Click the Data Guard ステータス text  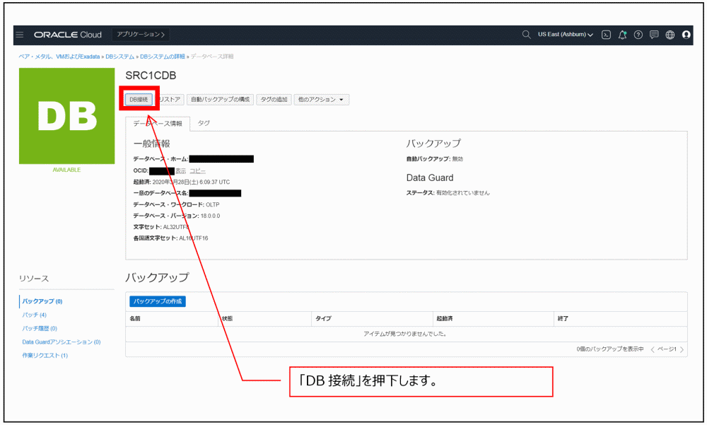click(448, 193)
